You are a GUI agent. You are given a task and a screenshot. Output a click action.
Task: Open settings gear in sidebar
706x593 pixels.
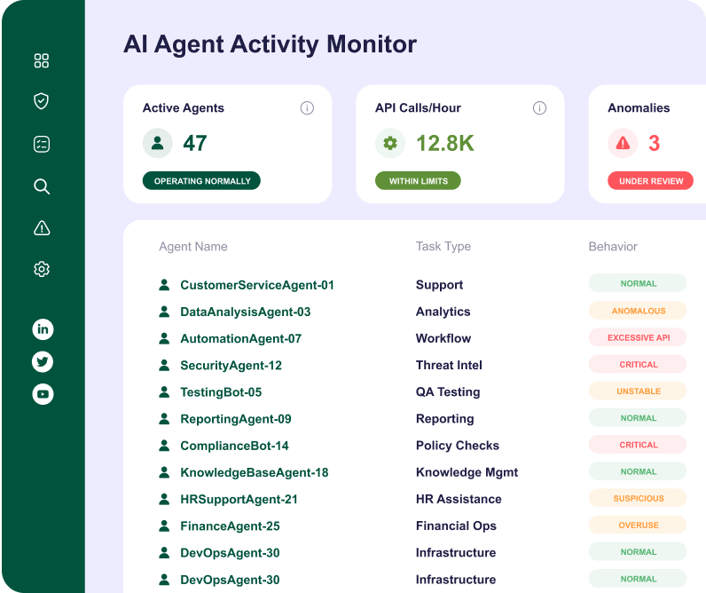[x=42, y=269]
